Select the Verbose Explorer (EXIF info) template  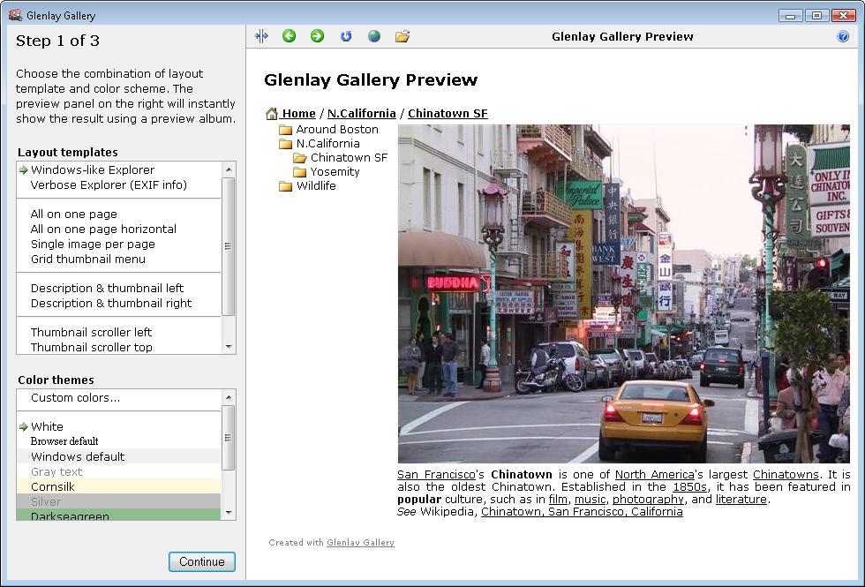pyautogui.click(x=109, y=185)
